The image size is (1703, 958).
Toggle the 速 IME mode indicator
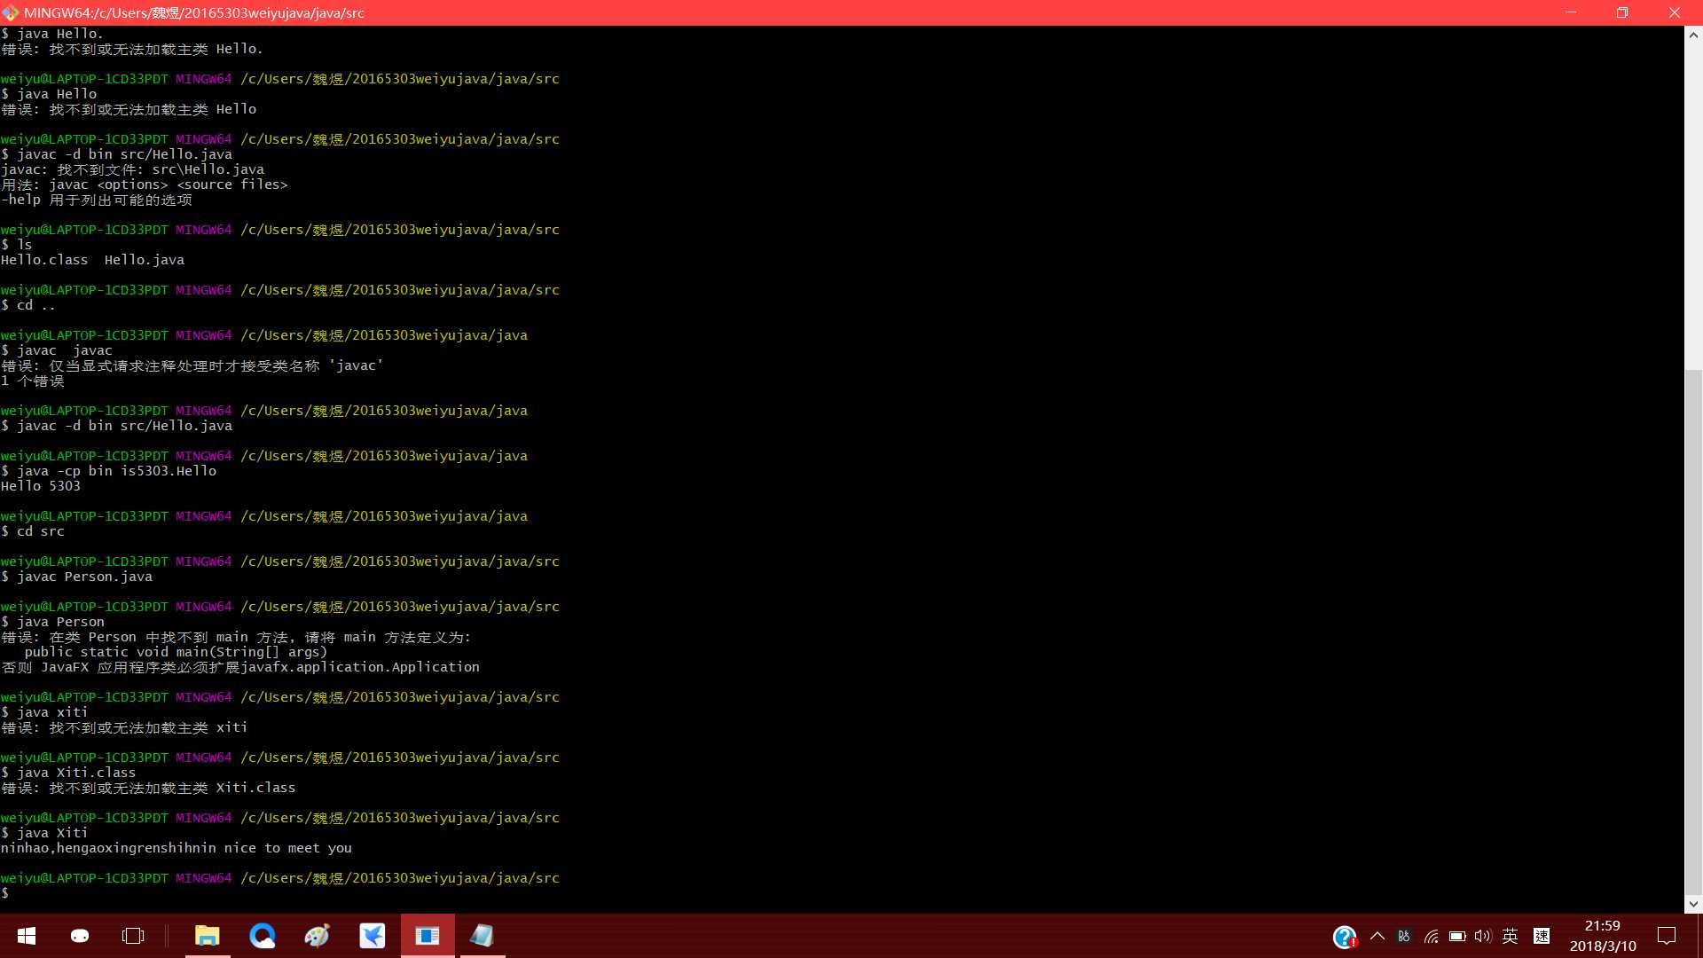1542,937
